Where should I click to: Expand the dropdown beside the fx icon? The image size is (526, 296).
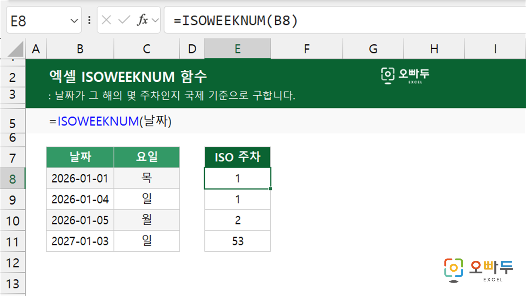click(155, 20)
